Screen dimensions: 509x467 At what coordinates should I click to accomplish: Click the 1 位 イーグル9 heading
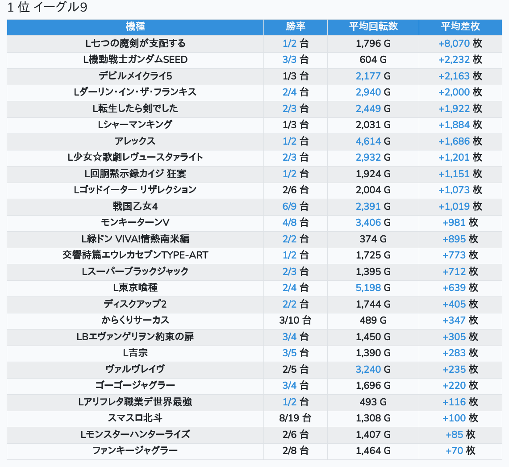[x=47, y=8]
